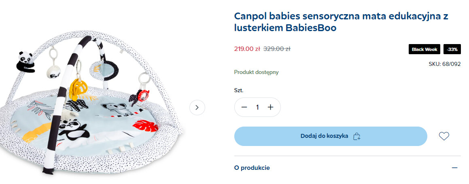Click the O produkcie section heading
Screen dimensions: 469x184
tap(252, 168)
